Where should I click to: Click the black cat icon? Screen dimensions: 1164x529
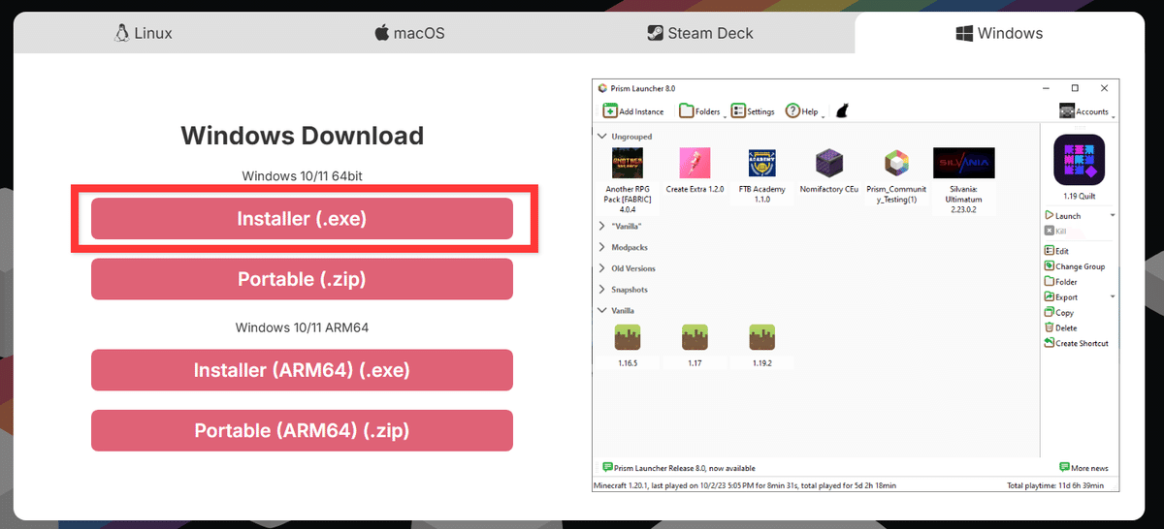pyautogui.click(x=842, y=111)
